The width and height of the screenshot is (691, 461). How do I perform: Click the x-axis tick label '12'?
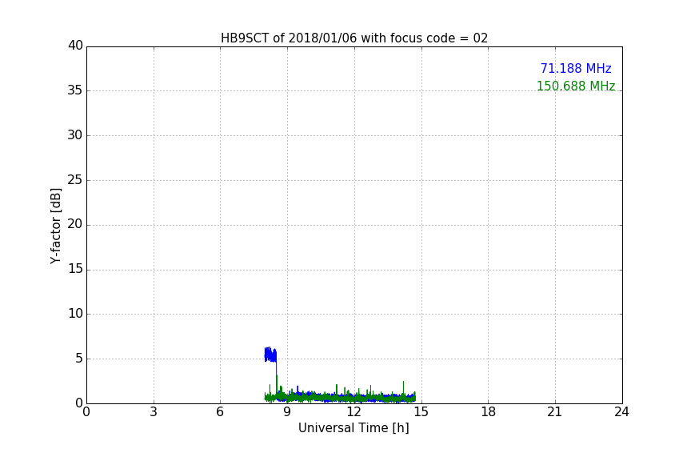click(x=354, y=412)
